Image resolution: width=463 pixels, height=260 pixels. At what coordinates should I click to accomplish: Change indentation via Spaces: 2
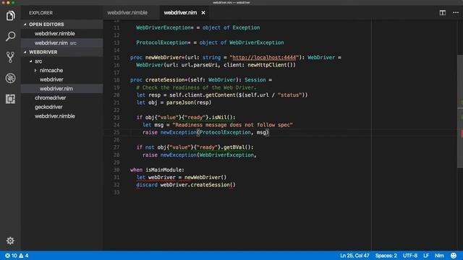(x=386, y=256)
